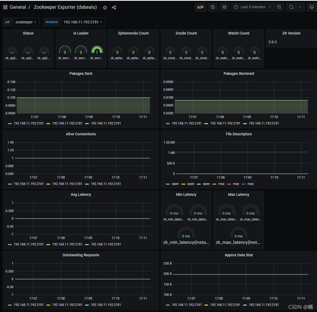Toggle green series in Pakages Sent legend
This screenshot has width=317, height=312.
[x=26, y=123]
